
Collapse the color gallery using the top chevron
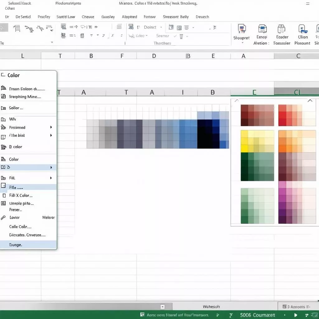coord(310,101)
